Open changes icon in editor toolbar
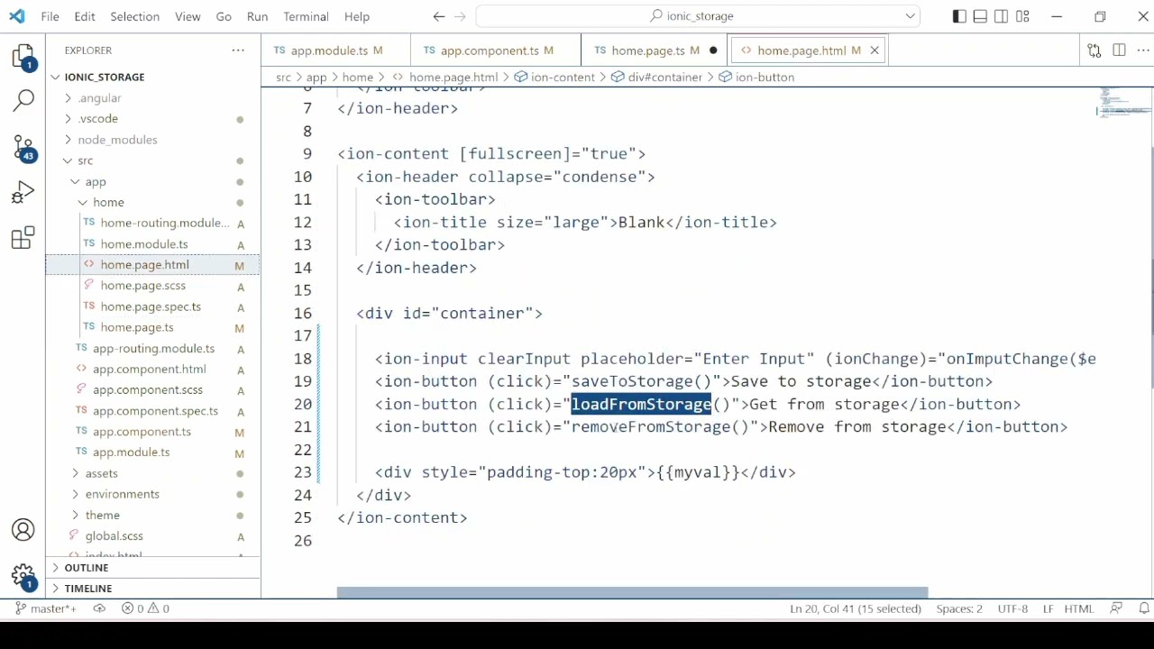Screen dimensions: 1154x649 pyautogui.click(x=1094, y=50)
